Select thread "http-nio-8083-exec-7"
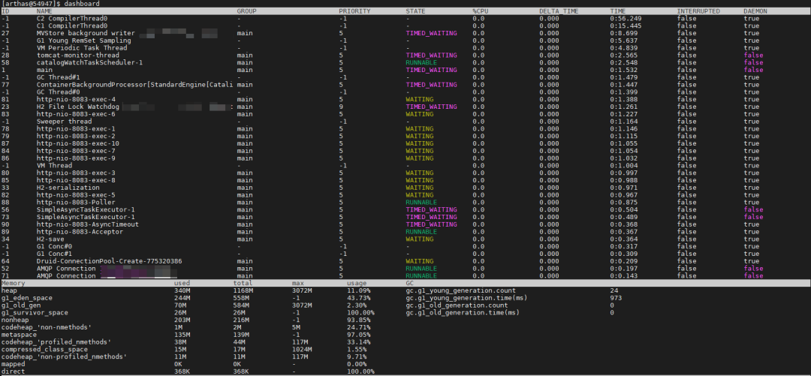This screenshot has height=376, width=811. pos(76,151)
